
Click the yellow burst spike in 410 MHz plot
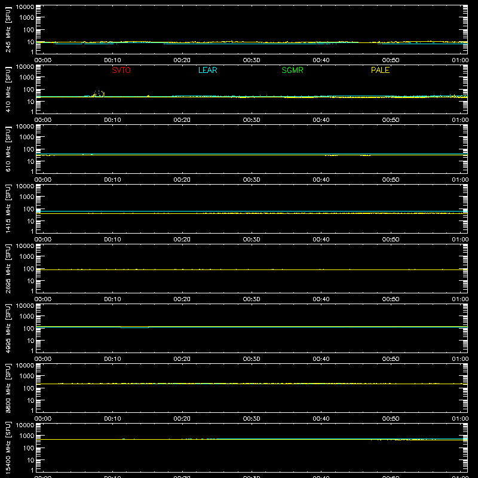pyautogui.click(x=99, y=94)
